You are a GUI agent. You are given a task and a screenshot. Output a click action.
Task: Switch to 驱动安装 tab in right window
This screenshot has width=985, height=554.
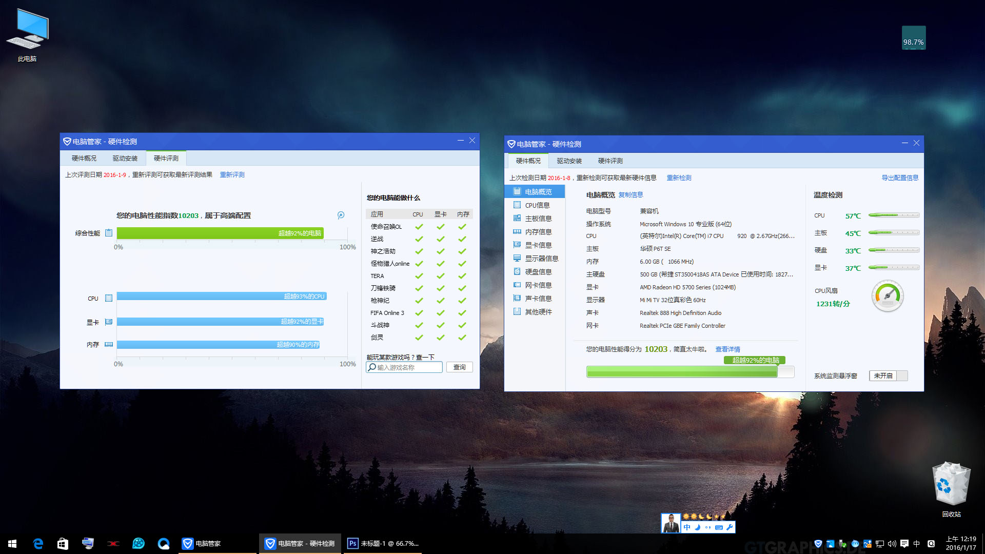pos(569,161)
